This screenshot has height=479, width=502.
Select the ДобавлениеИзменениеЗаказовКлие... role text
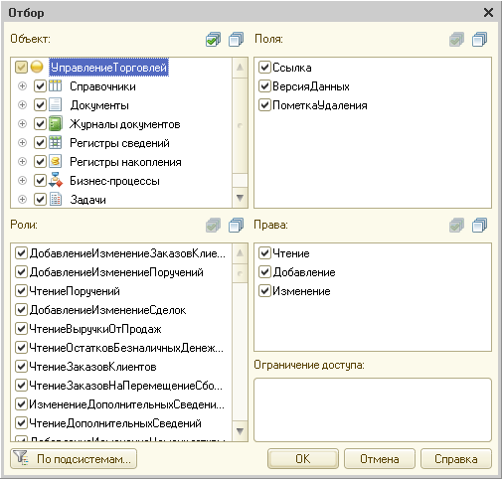127,253
